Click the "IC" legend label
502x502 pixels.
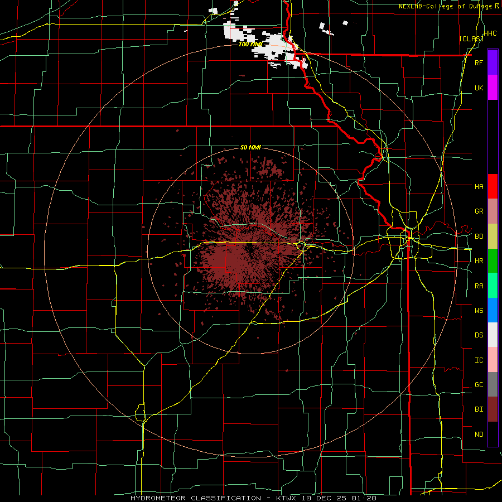click(479, 360)
